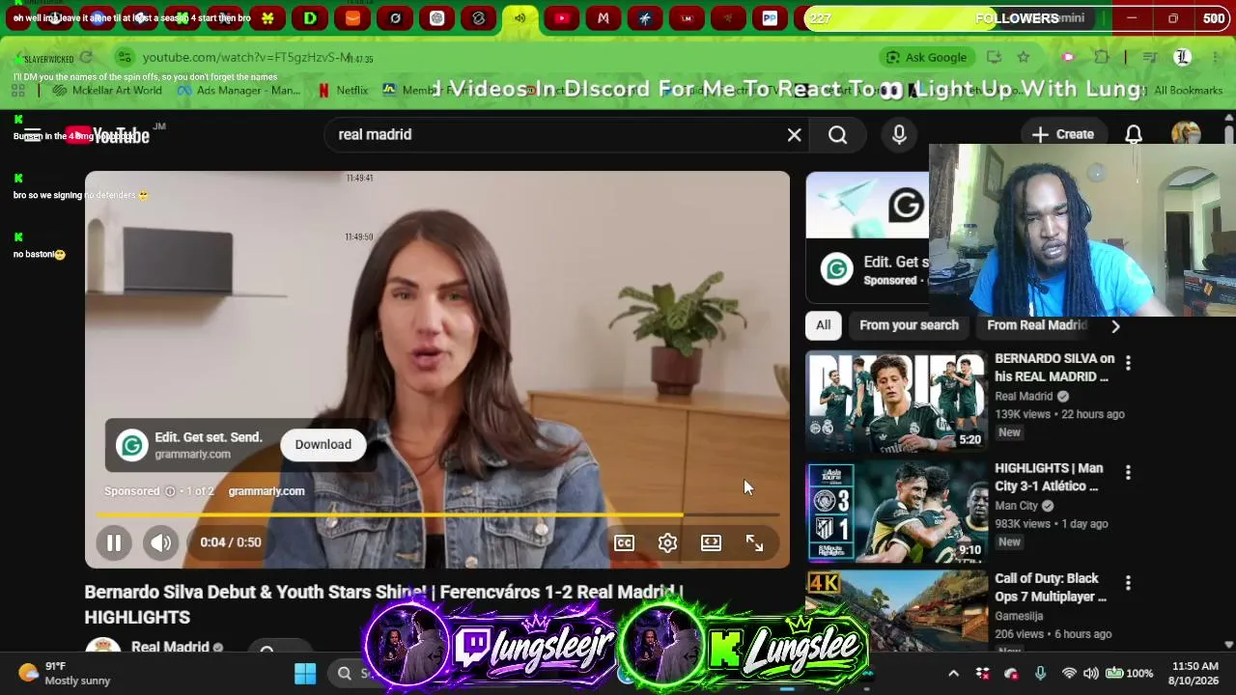Image resolution: width=1236 pixels, height=695 pixels.
Task: Open options for Bernardo Silva video
Action: 1128,363
